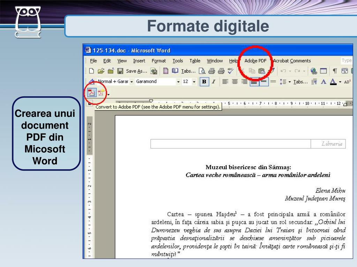Open the Style dropdown showing Normal + Garar
Screen dimensions: 357x267
click(x=131, y=82)
